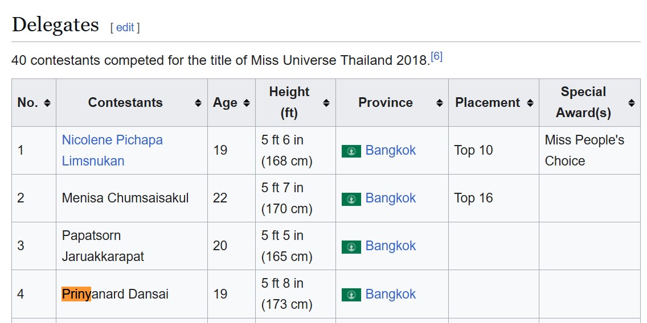Click Bangkok flag icon in row 4
This screenshot has width=647, height=323.
coord(351,295)
